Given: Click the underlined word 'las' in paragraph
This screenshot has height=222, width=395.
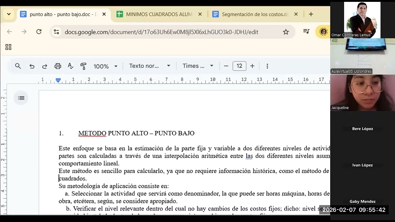Looking at the screenshot, I should coord(249,156).
